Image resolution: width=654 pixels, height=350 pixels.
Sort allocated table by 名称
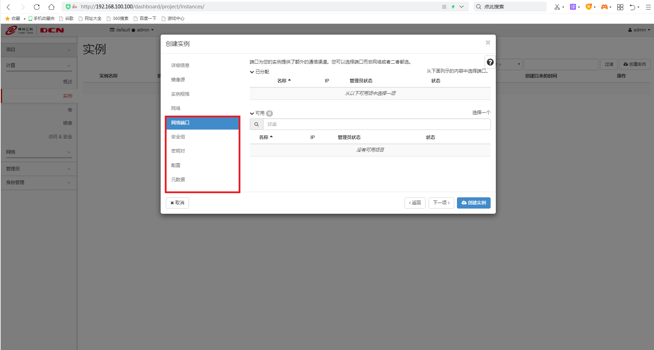coord(284,81)
